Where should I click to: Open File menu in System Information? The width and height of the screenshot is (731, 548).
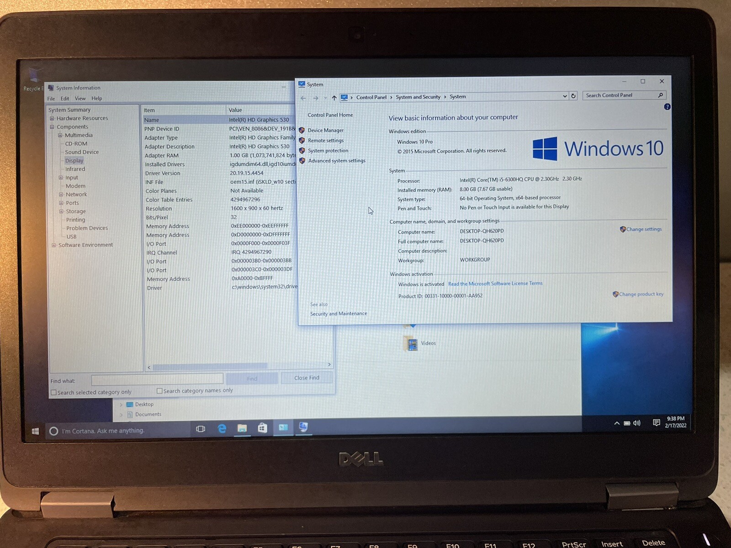pyautogui.click(x=51, y=99)
